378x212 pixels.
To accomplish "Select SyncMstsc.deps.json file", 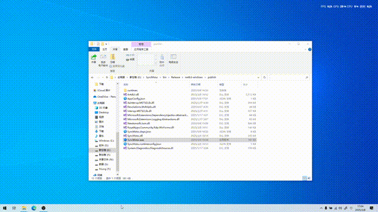I will [x=139, y=131].
